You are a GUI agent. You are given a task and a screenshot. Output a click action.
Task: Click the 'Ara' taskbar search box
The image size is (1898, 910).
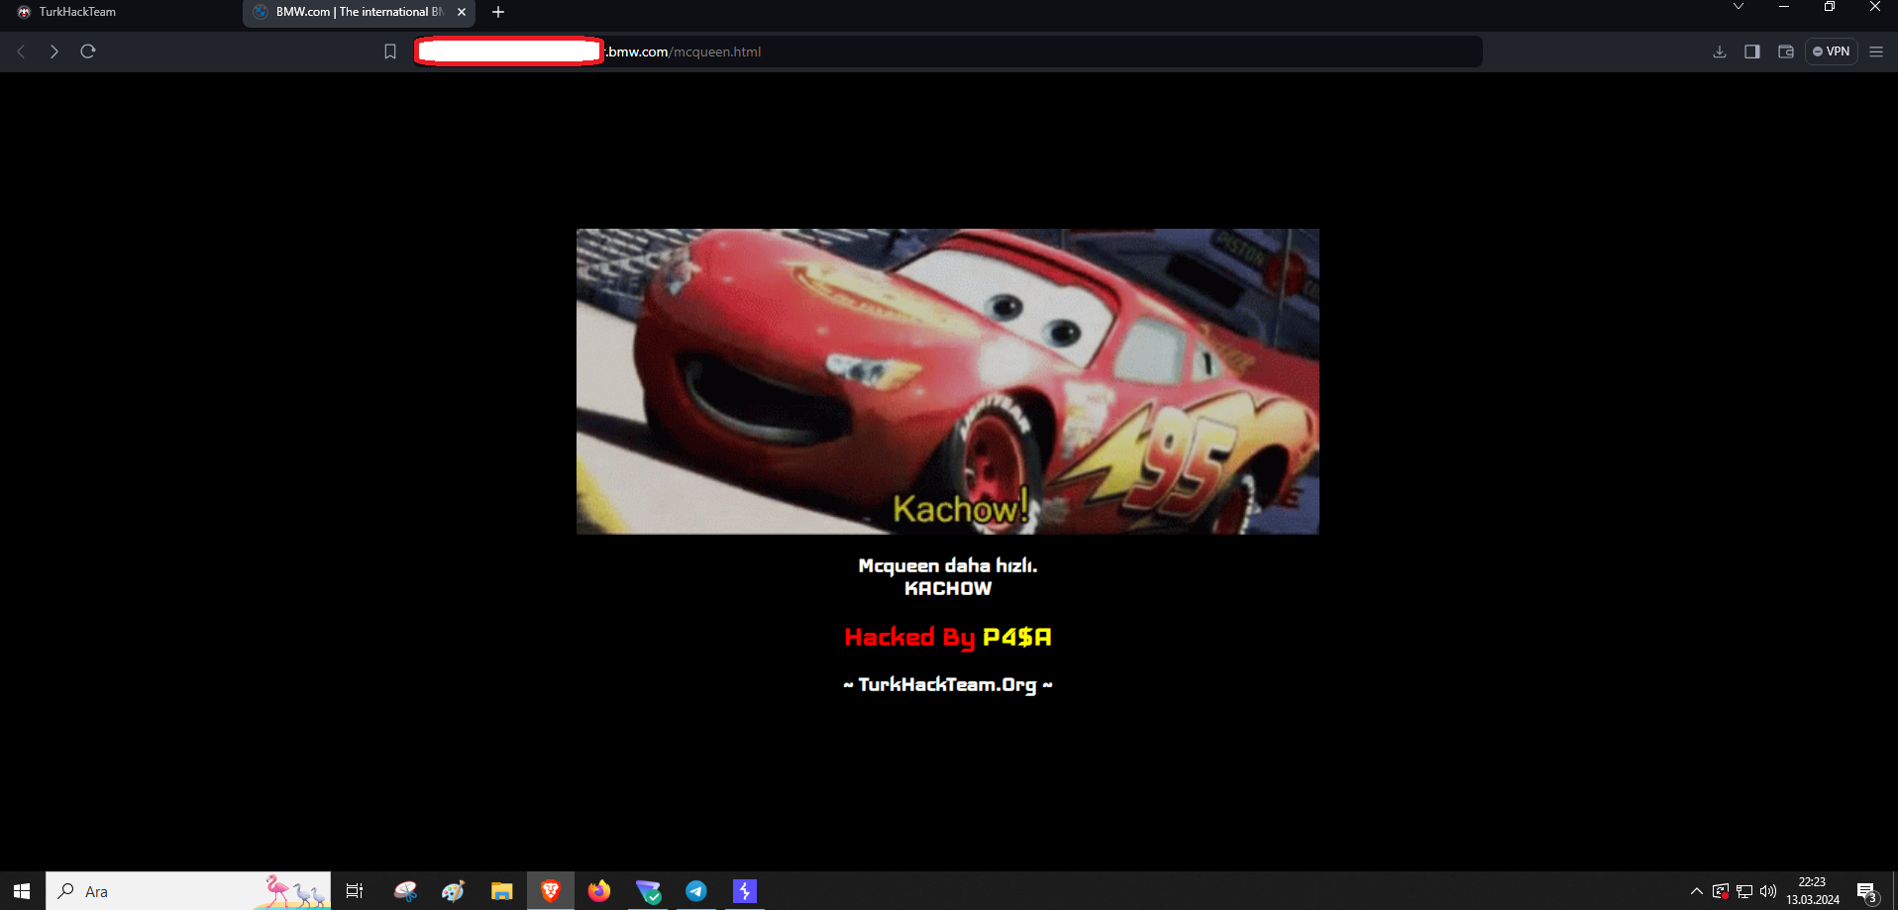click(188, 891)
